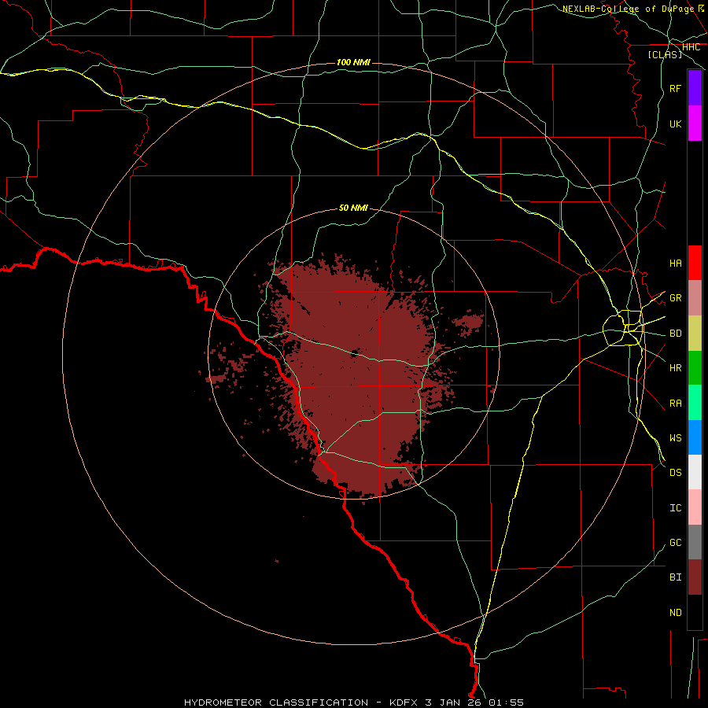Click the RA legend label
708x708 pixels.
675,403
